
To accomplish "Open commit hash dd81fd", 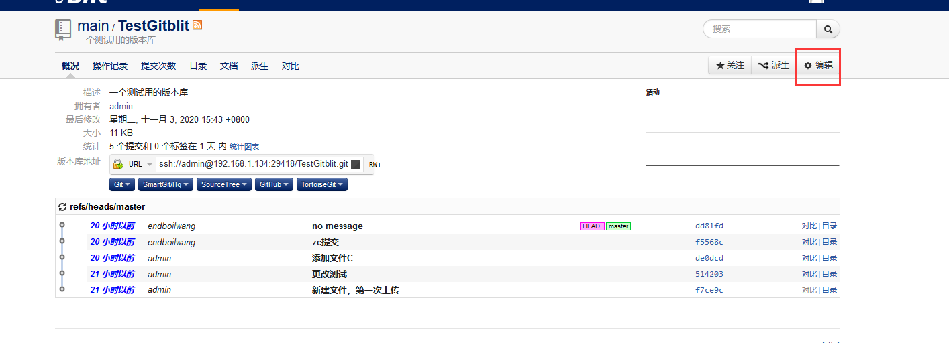I will 709,226.
